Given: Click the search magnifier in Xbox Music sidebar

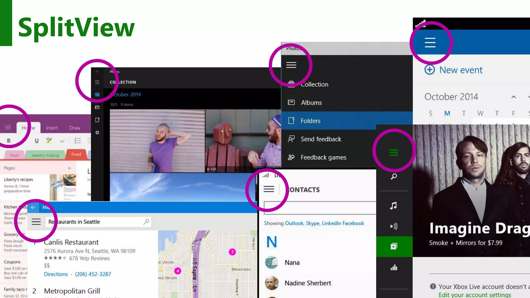Looking at the screenshot, I should 394,176.
